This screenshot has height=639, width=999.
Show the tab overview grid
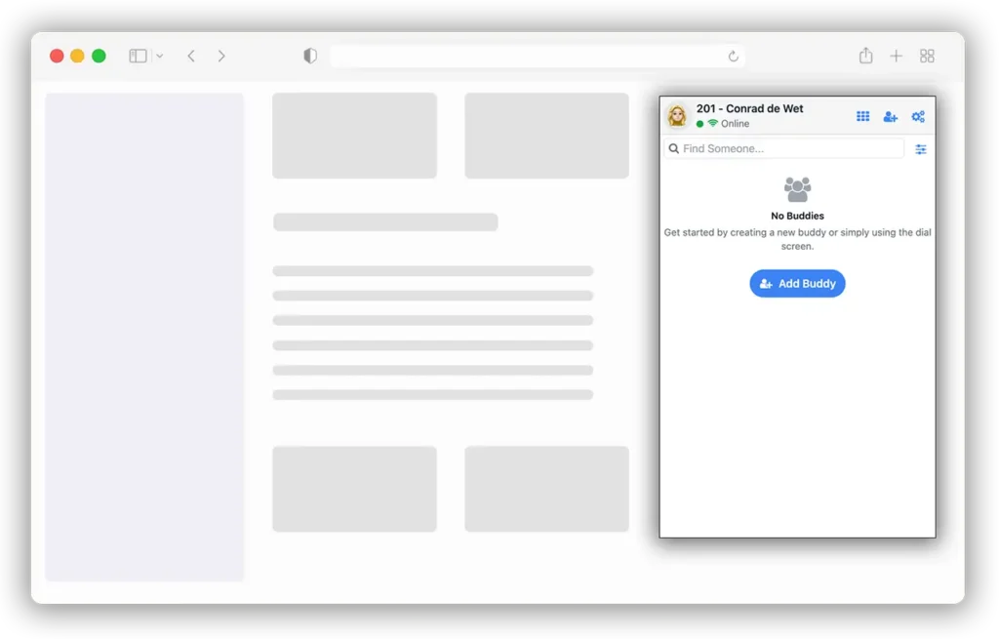[927, 56]
